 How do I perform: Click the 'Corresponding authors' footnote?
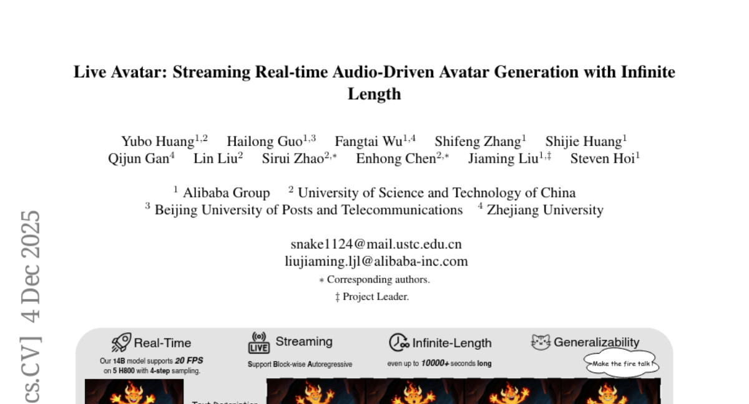[378, 279]
